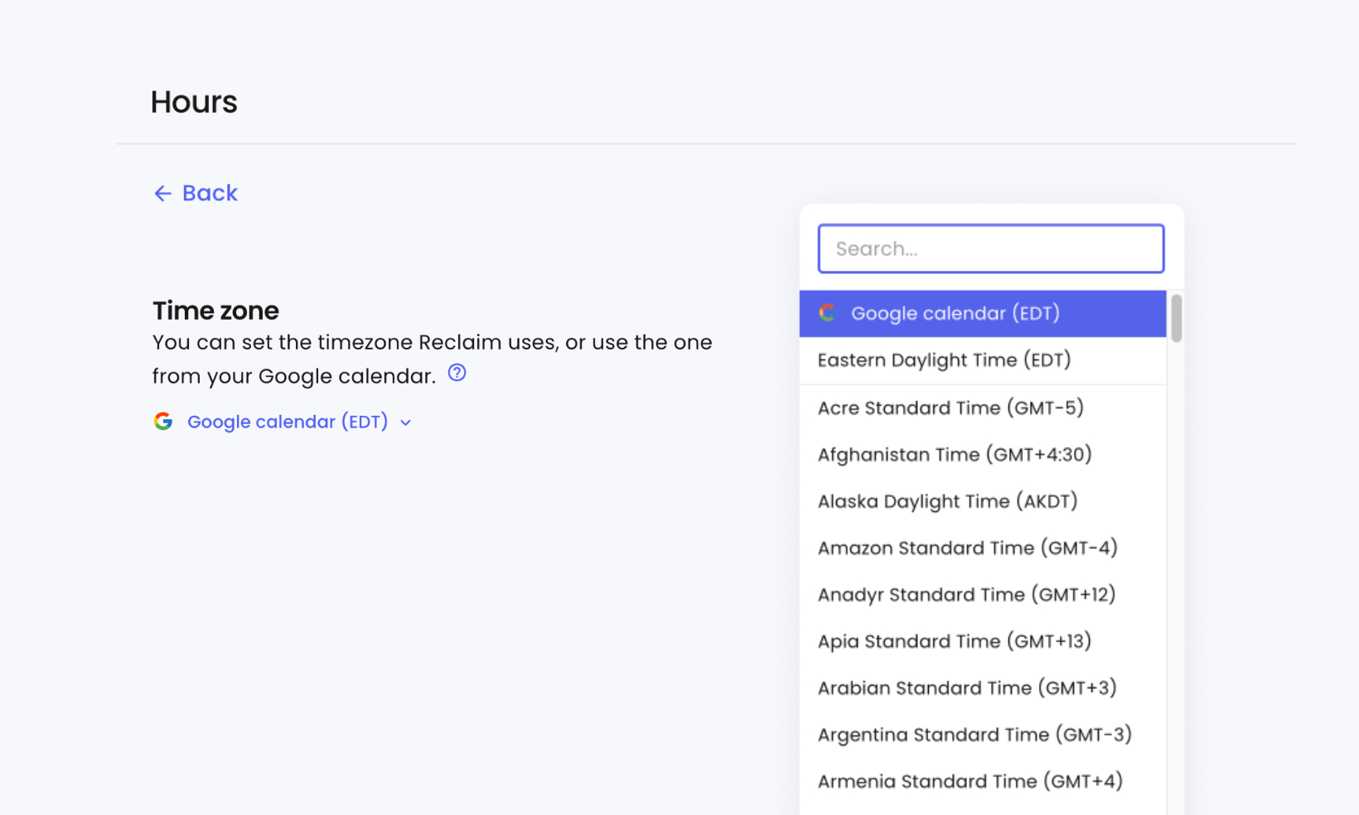This screenshot has width=1359, height=815.
Task: Choose Anadyr Standard Time (GMT+12)
Action: click(x=983, y=595)
